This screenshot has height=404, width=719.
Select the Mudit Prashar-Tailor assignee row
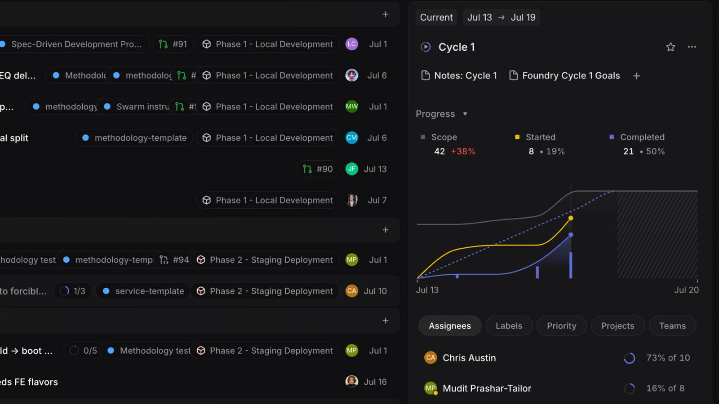[557, 388]
